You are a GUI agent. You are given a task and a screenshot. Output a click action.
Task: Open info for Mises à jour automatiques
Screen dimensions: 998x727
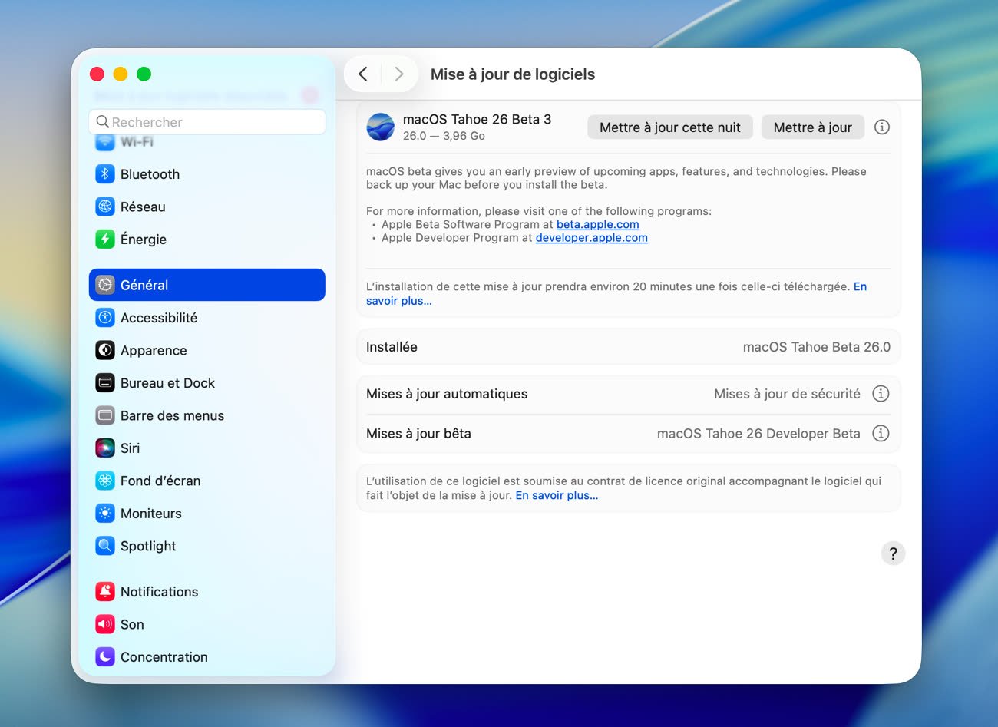881,394
